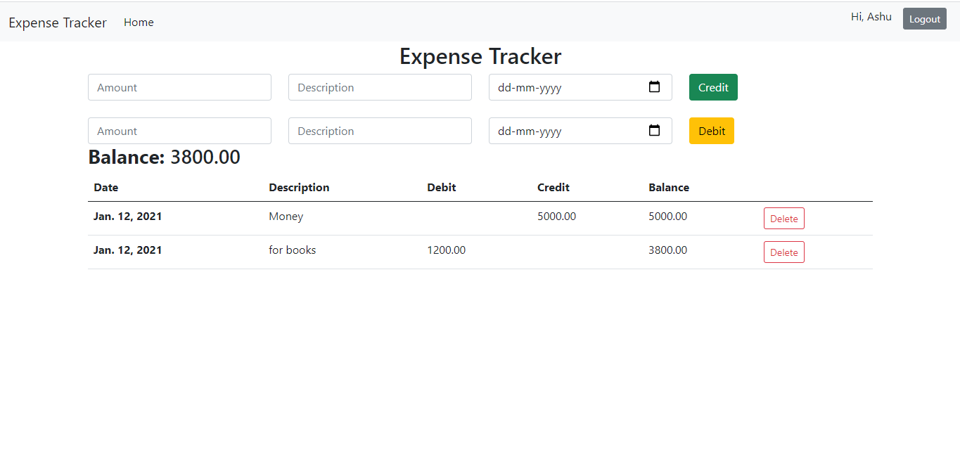
Task: Open the calendar icon in the Debit date field
Action: 655,131
